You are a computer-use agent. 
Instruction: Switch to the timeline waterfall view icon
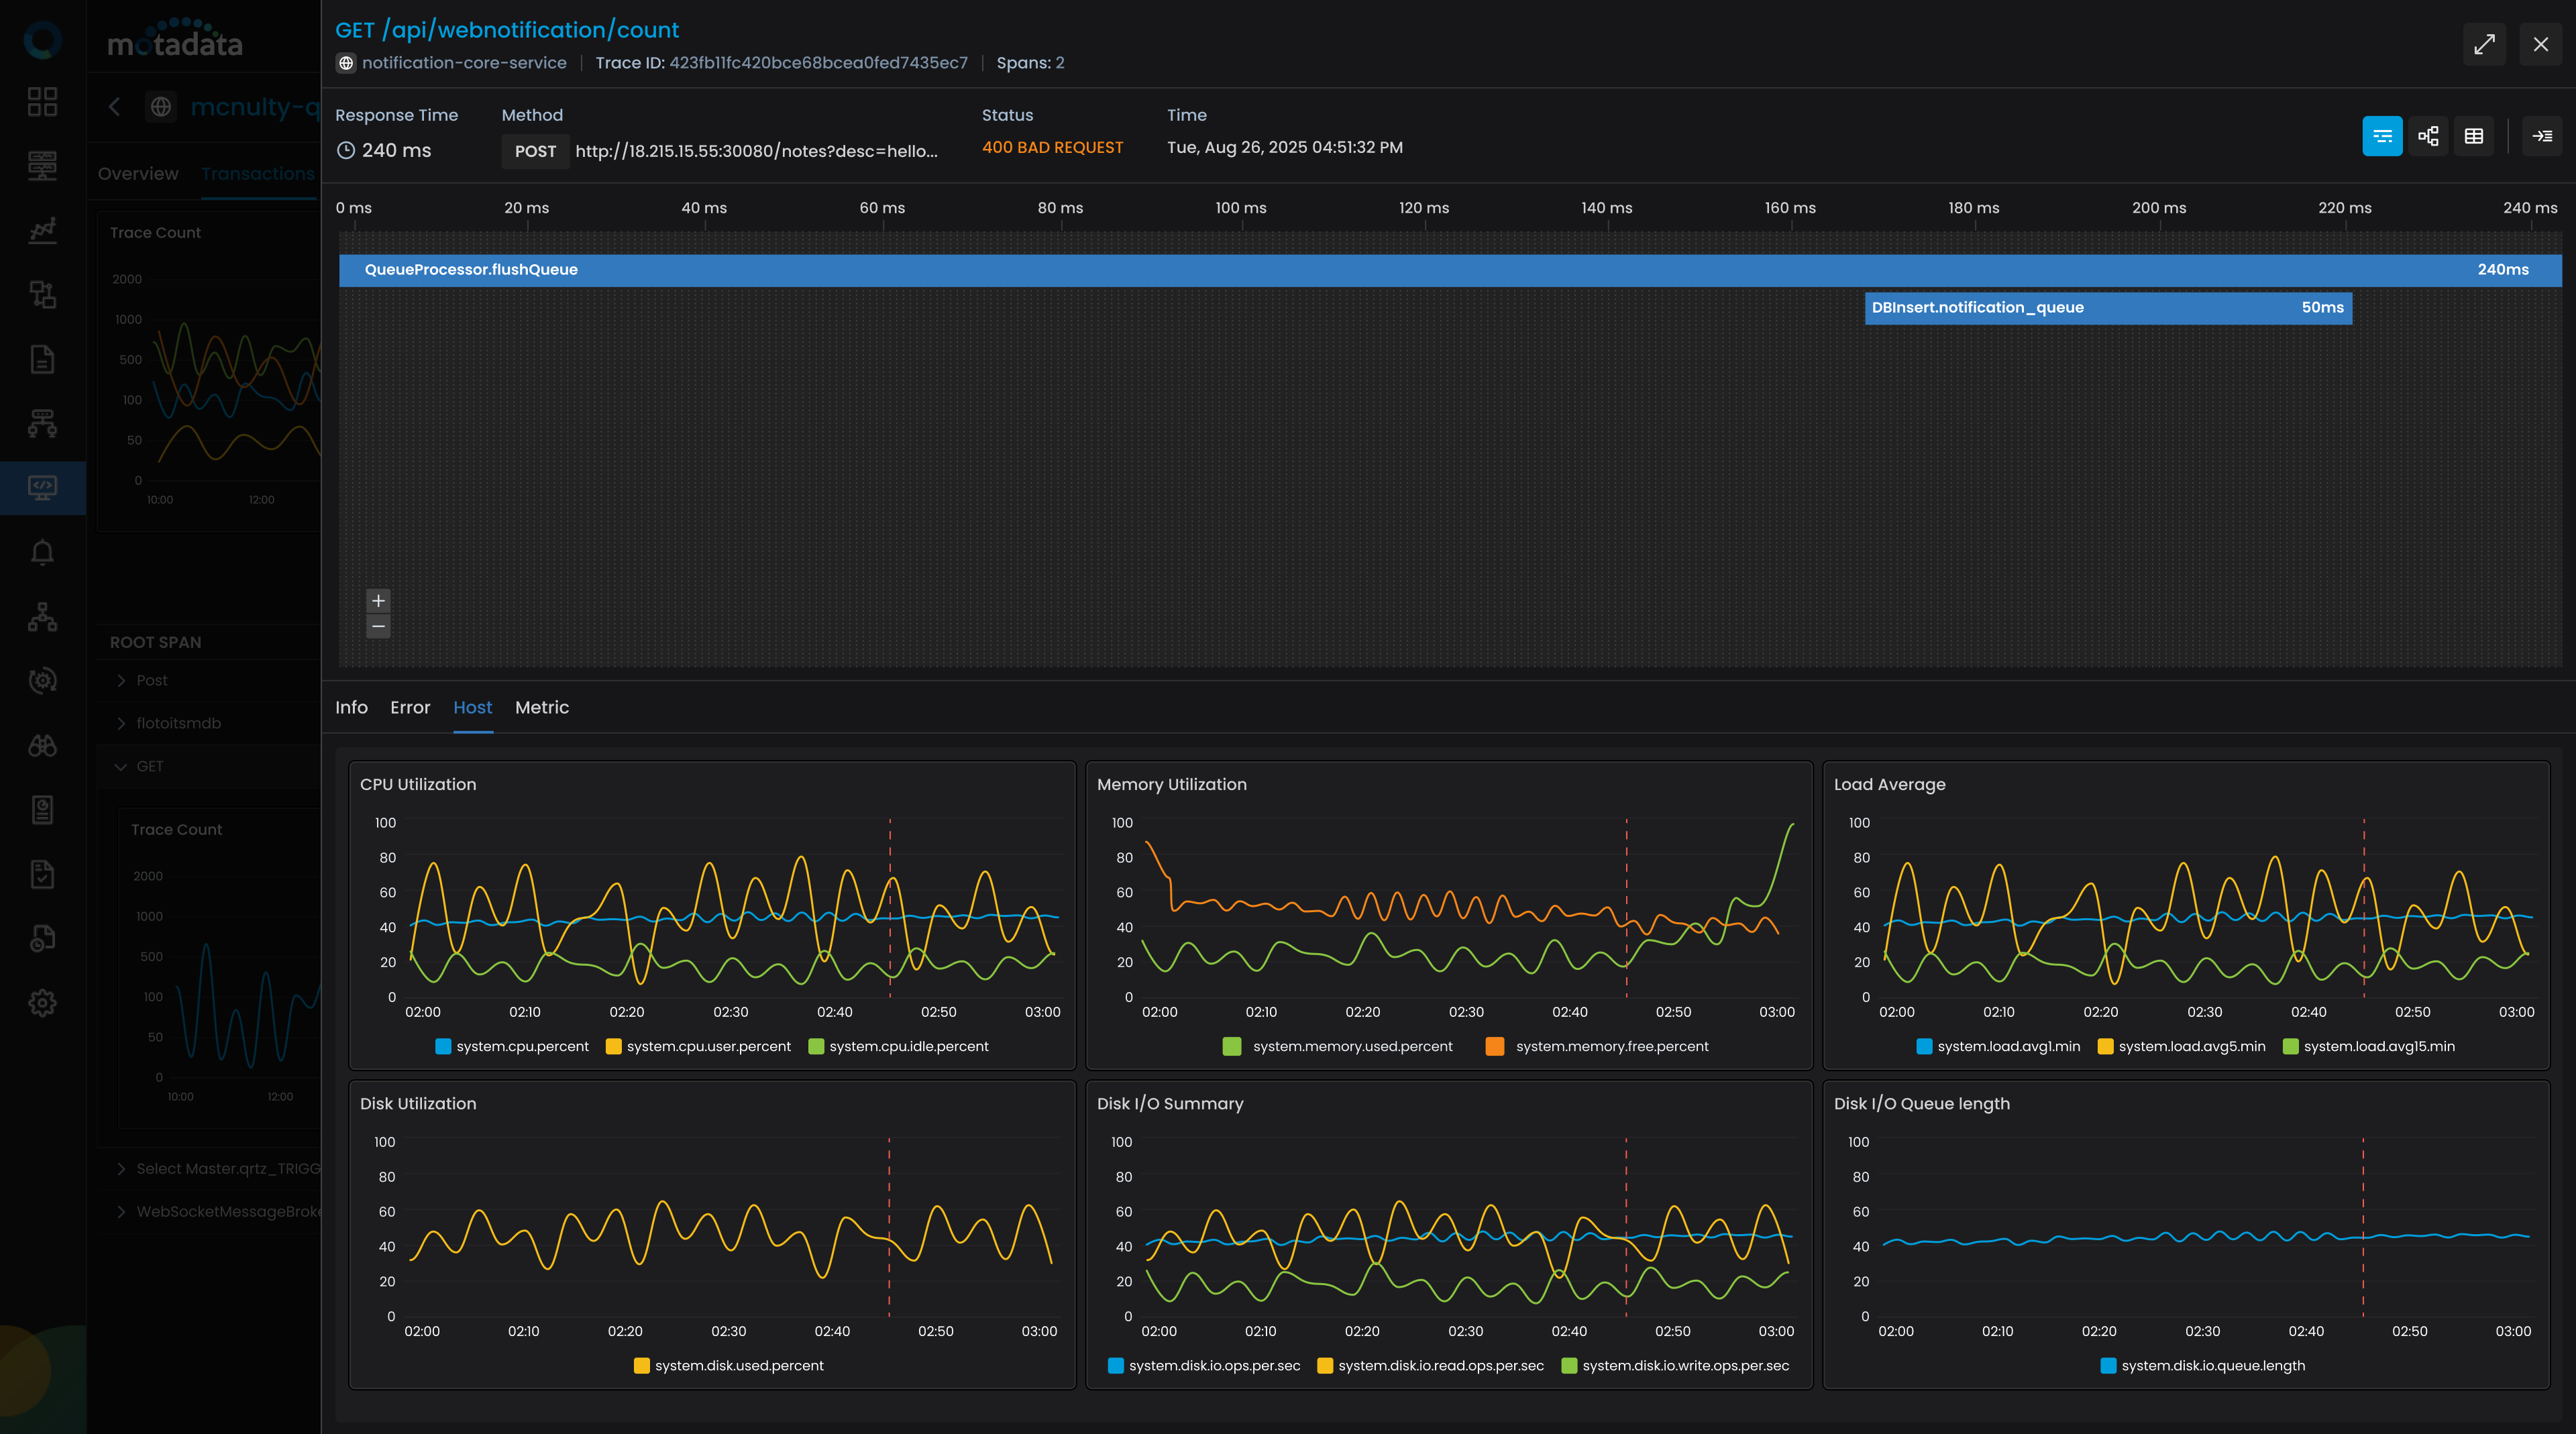click(2382, 136)
